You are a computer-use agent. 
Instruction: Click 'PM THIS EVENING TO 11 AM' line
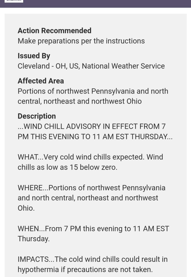pyautogui.click(x=95, y=137)
